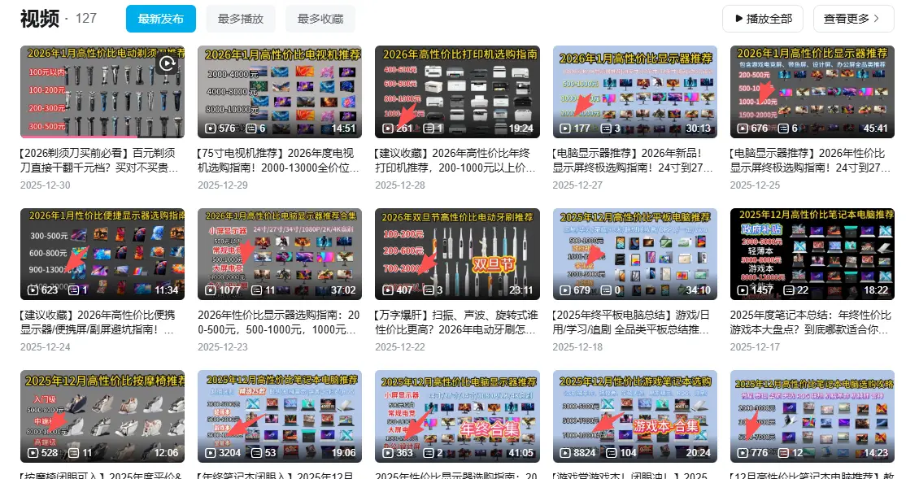Open the 2025年12月高性价比按摩椅推荐 thumbnail
This screenshot has height=479, width=906.
[x=102, y=416]
